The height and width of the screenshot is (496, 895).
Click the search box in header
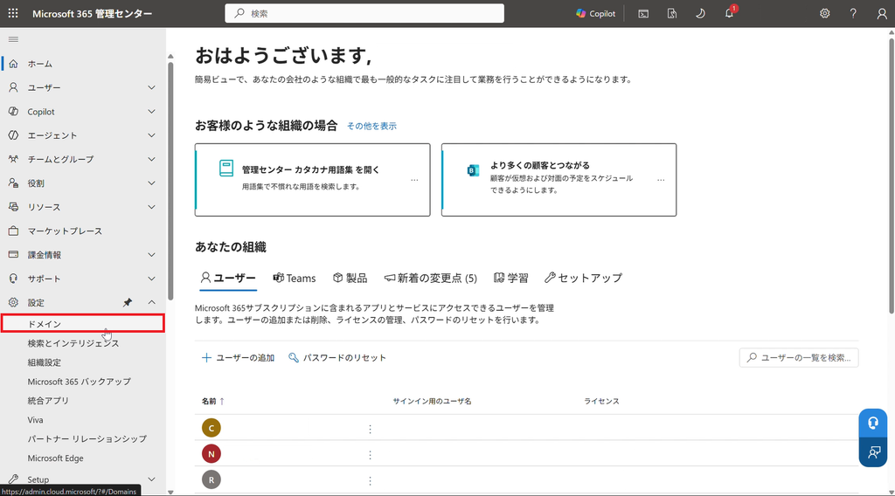click(364, 13)
